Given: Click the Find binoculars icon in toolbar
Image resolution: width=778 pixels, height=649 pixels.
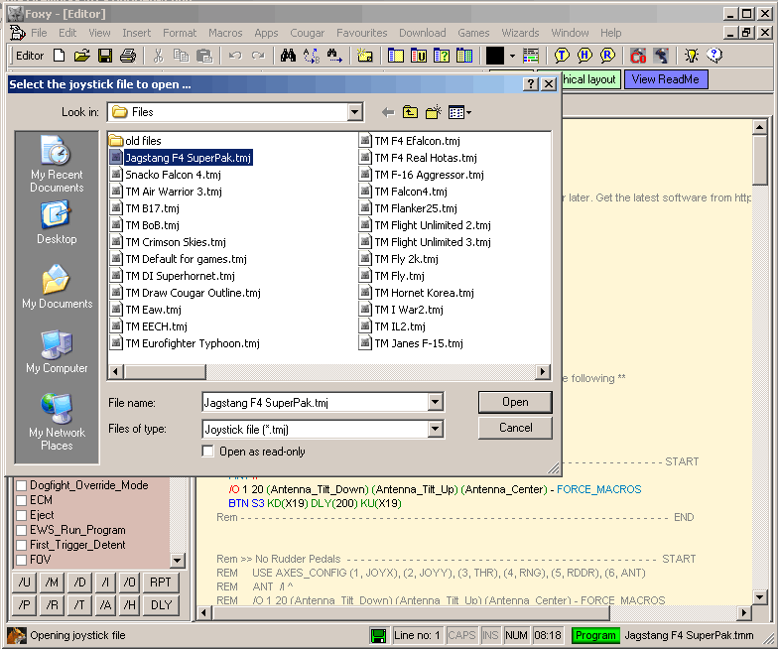Looking at the screenshot, I should 289,56.
